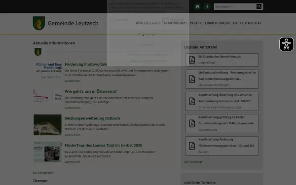Open article Förderung Photovoltaik
Screen dimensions: 296x185
tap(86, 64)
